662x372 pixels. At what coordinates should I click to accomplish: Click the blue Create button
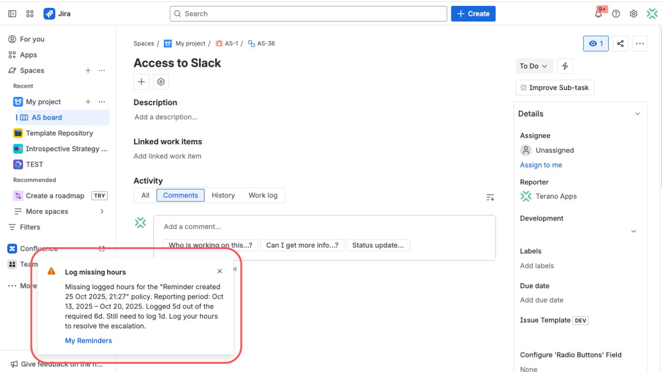tap(473, 14)
